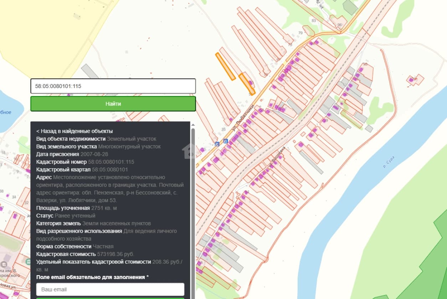Click the green Найти search button
Viewport: 447px width, 299px height.
(x=113, y=104)
